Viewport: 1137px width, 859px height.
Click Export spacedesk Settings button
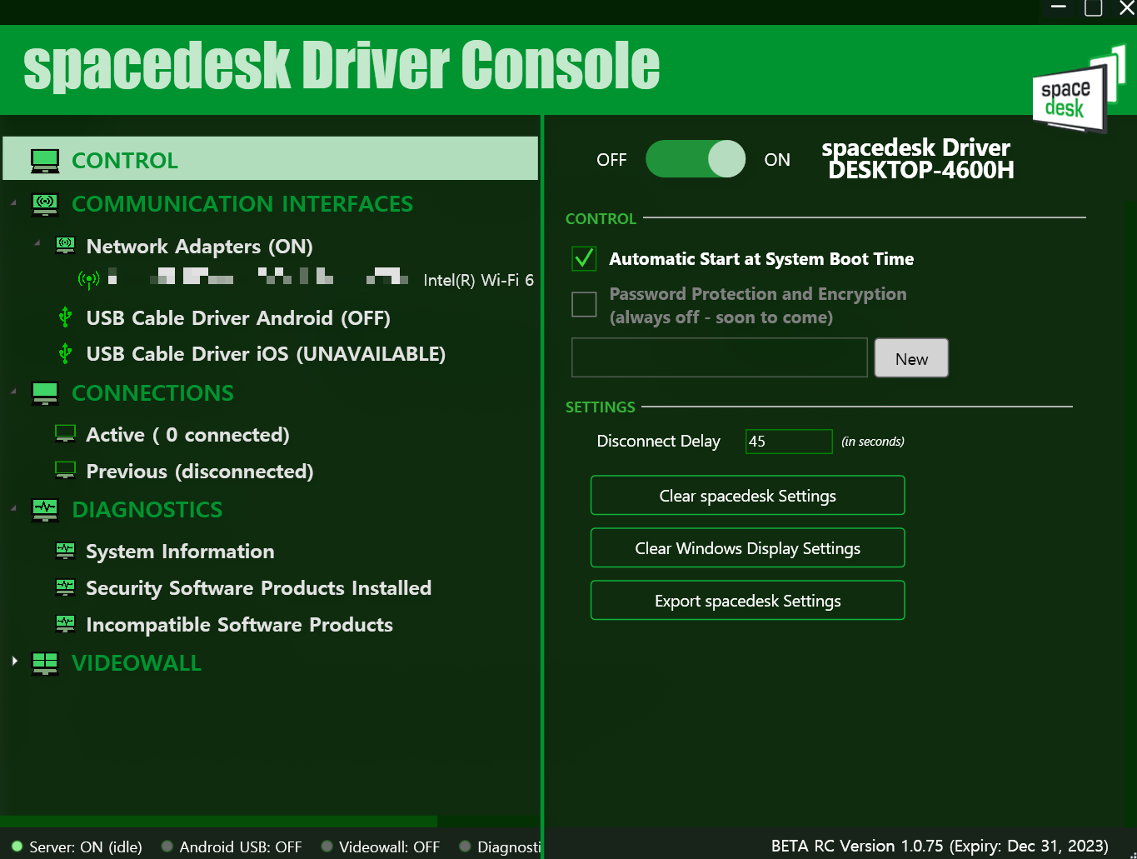tap(748, 601)
